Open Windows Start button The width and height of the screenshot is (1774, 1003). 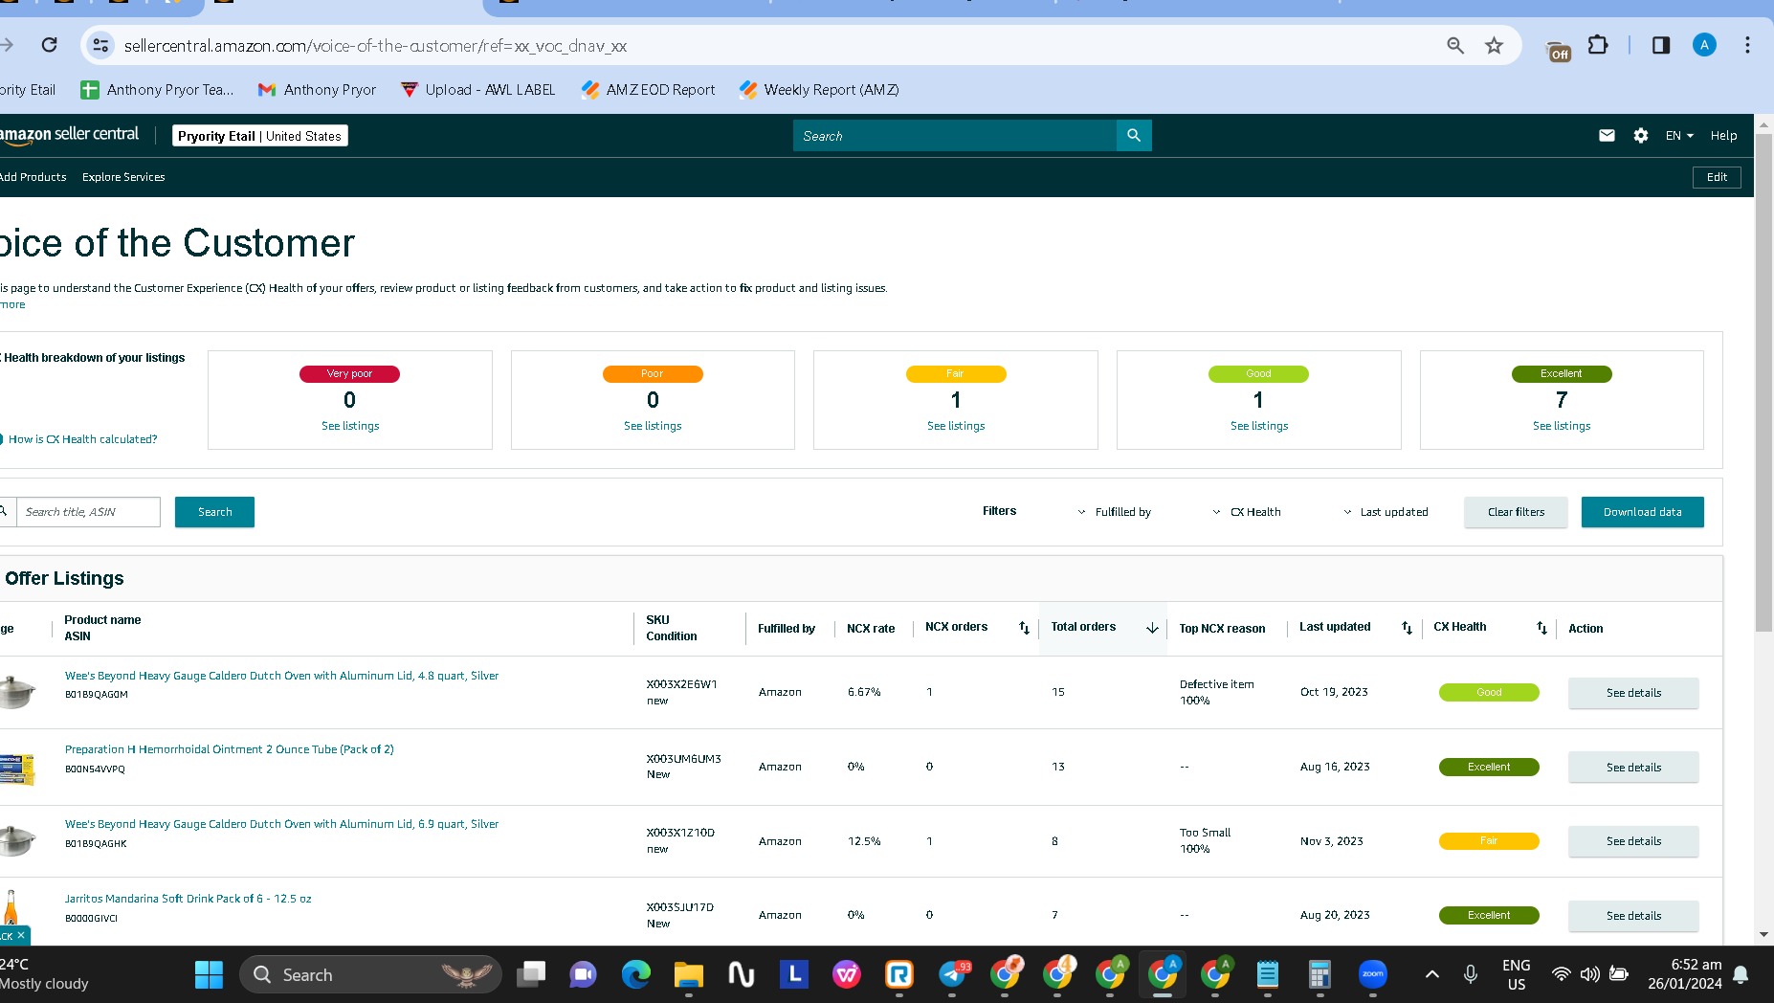(x=209, y=975)
